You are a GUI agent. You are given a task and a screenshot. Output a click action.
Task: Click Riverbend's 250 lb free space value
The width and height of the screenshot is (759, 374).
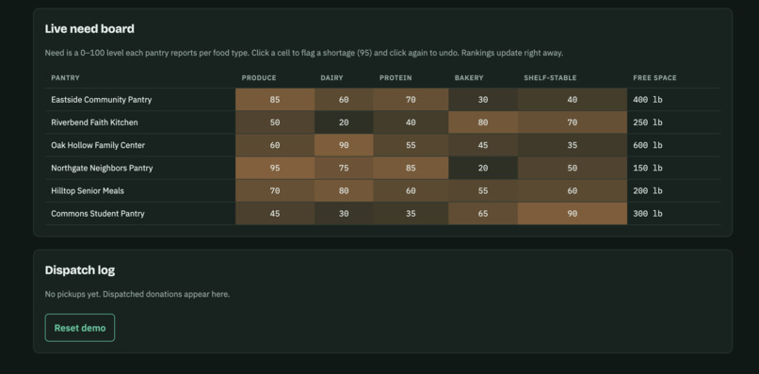pyautogui.click(x=648, y=122)
